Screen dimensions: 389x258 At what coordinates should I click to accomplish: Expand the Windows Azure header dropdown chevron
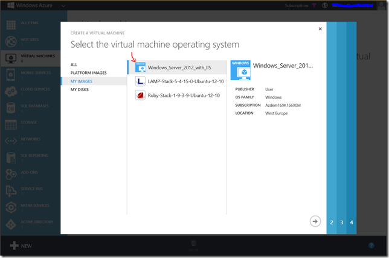tap(63, 5)
